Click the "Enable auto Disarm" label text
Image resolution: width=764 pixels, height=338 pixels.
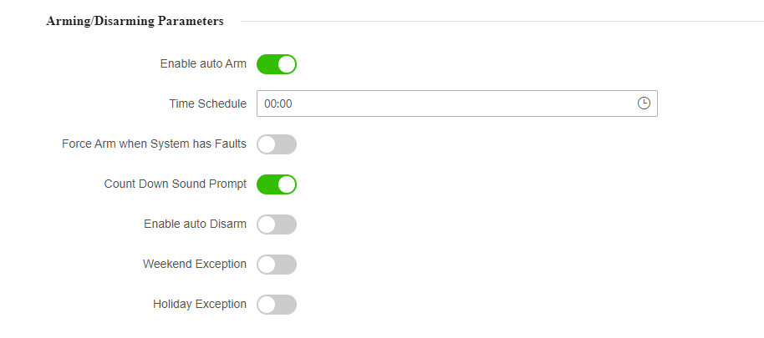(x=195, y=224)
